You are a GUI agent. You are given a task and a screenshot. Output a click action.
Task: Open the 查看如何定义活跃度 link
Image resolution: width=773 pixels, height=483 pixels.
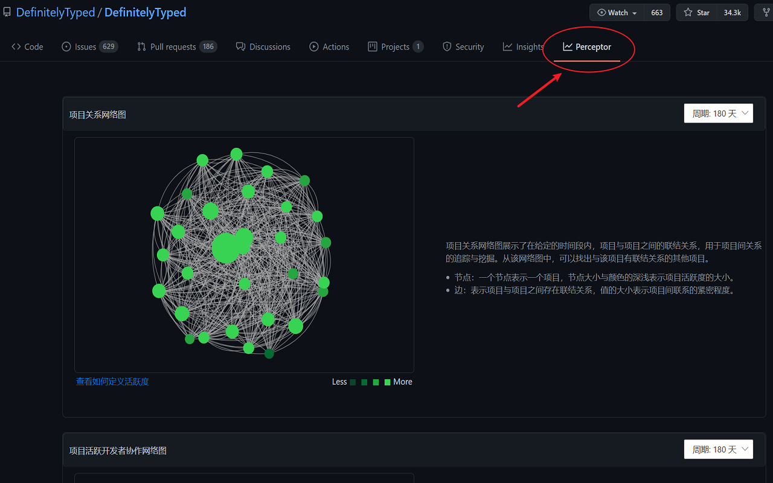coord(112,382)
